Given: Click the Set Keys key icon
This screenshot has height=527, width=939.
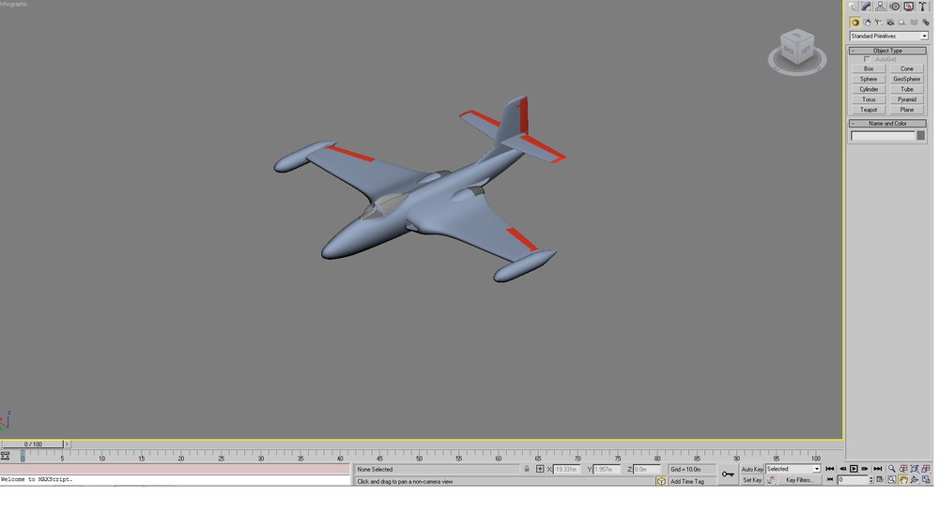Looking at the screenshot, I should 728,474.
